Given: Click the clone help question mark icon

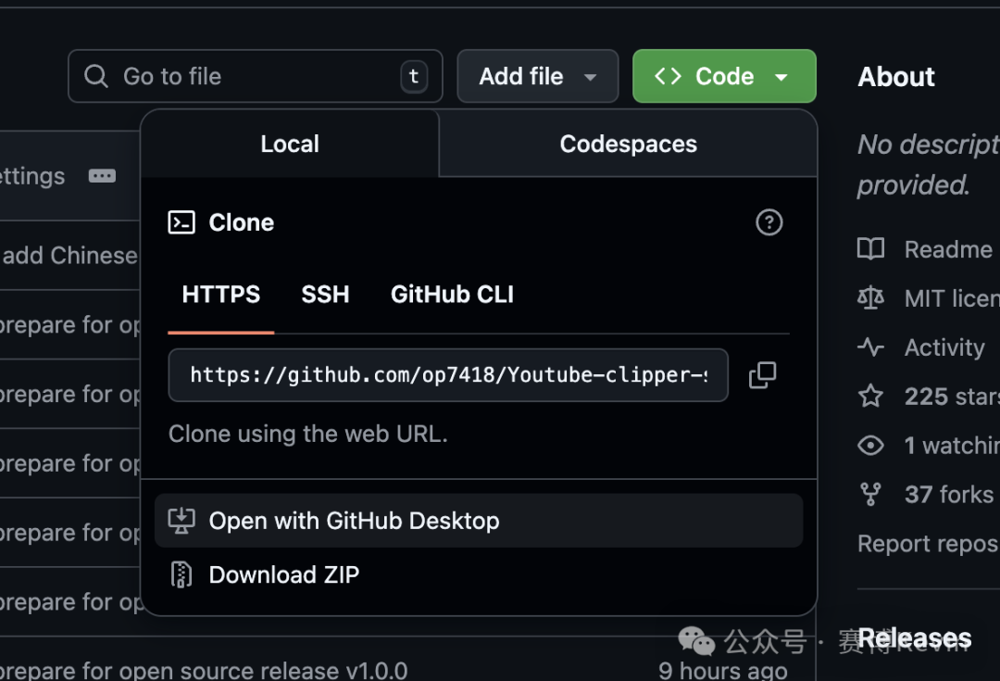Looking at the screenshot, I should (x=769, y=222).
